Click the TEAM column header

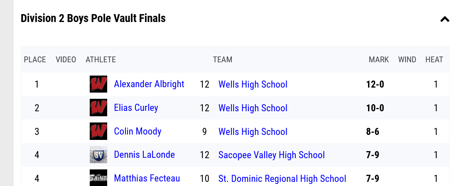(x=222, y=60)
